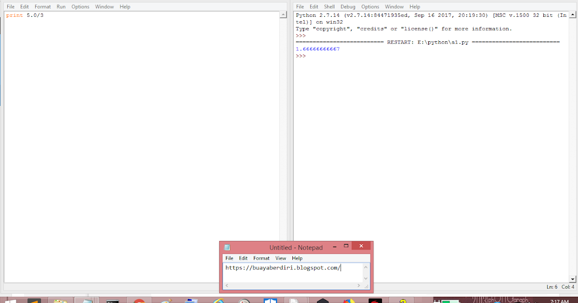Image resolution: width=578 pixels, height=303 pixels.
Task: Open the Format menu in Notepad
Action: point(261,258)
